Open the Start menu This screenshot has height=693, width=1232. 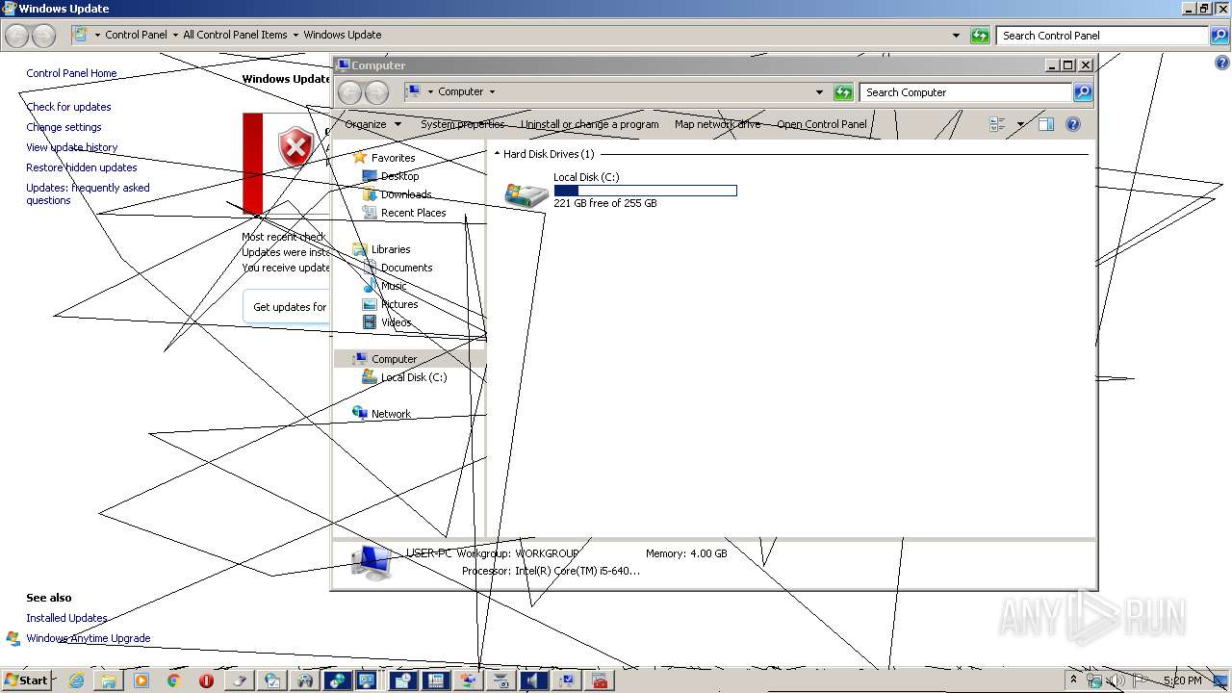point(27,680)
